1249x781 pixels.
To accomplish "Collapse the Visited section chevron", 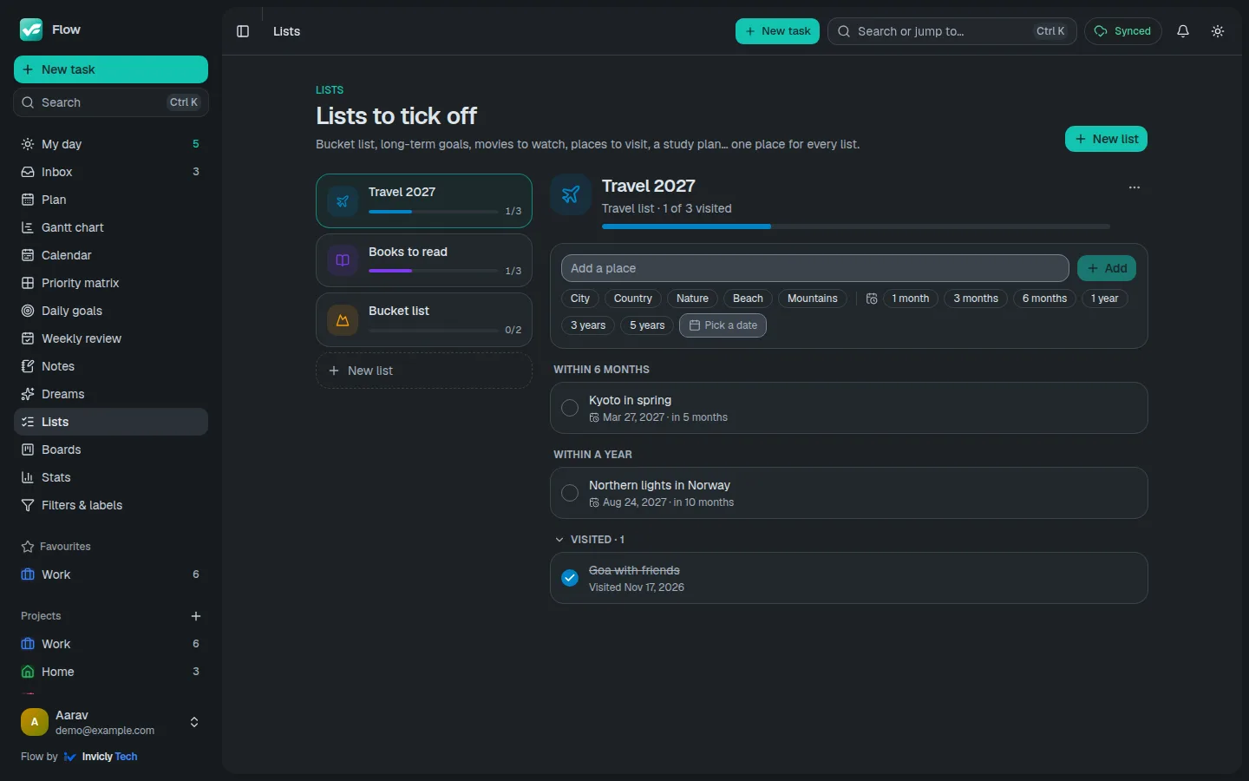I will pyautogui.click(x=559, y=540).
